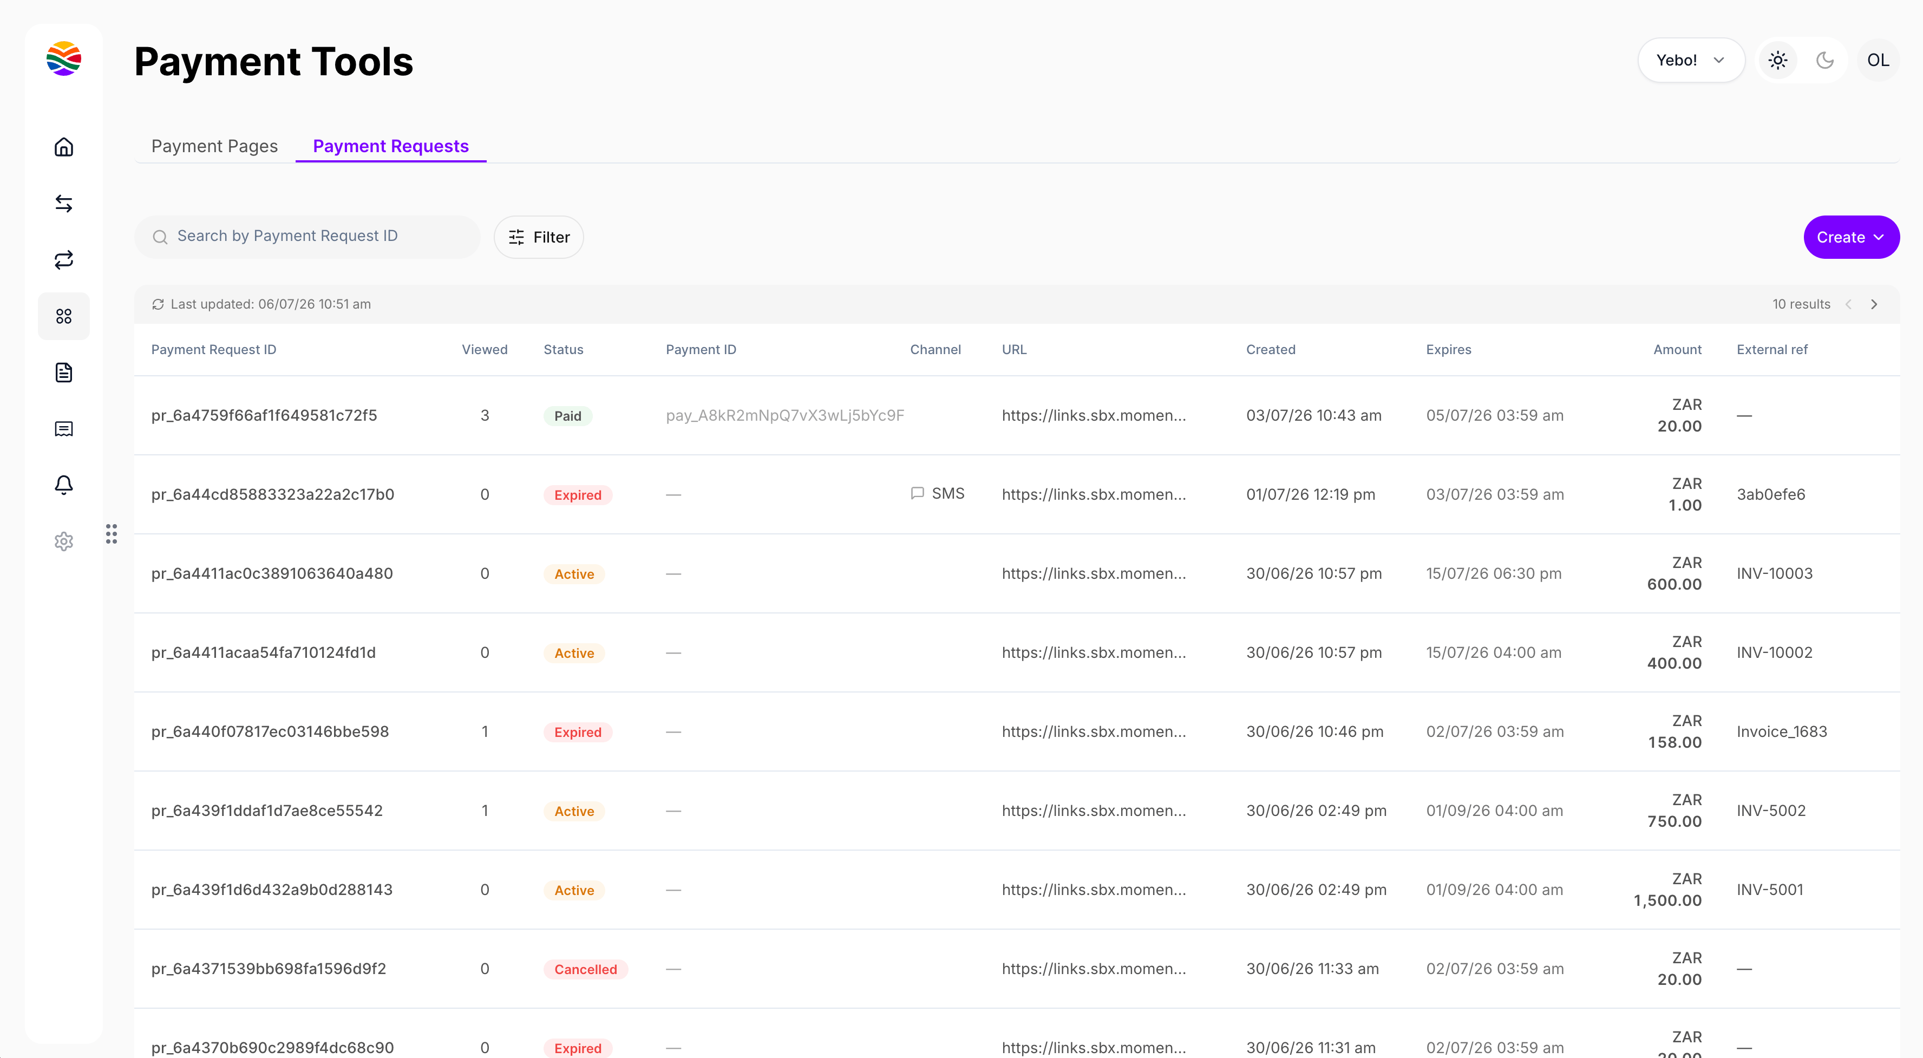The width and height of the screenshot is (1923, 1058).
Task: Select the Payment Tools grid sidebar icon
Action: (x=63, y=317)
